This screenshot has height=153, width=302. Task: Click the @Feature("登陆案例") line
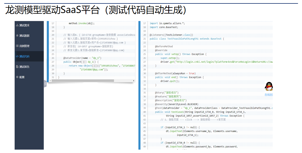click(168, 97)
